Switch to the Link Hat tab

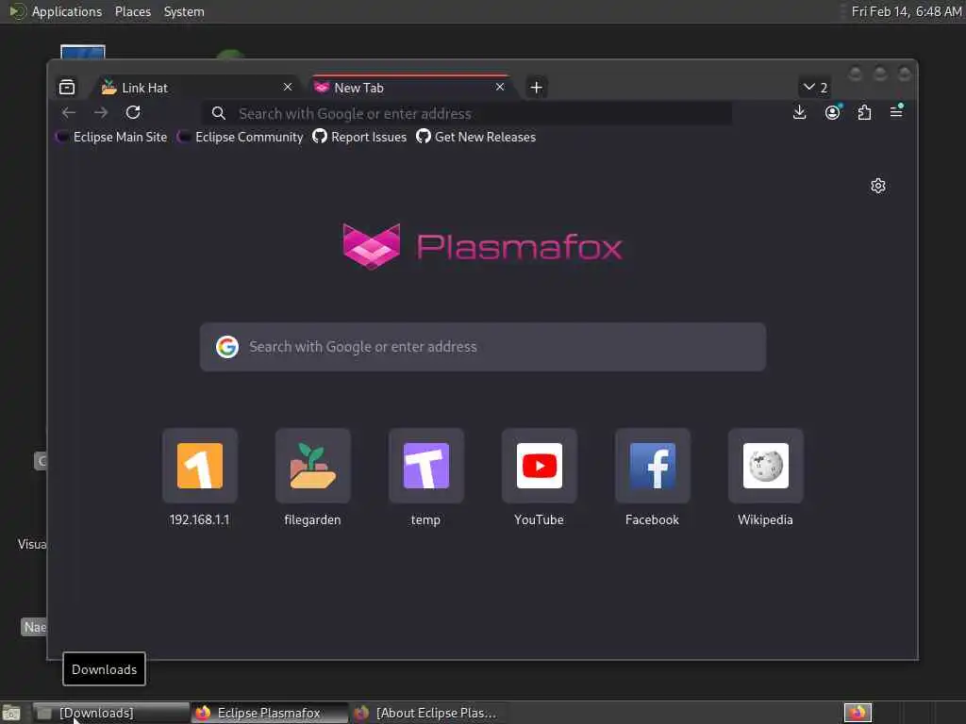[x=197, y=88]
